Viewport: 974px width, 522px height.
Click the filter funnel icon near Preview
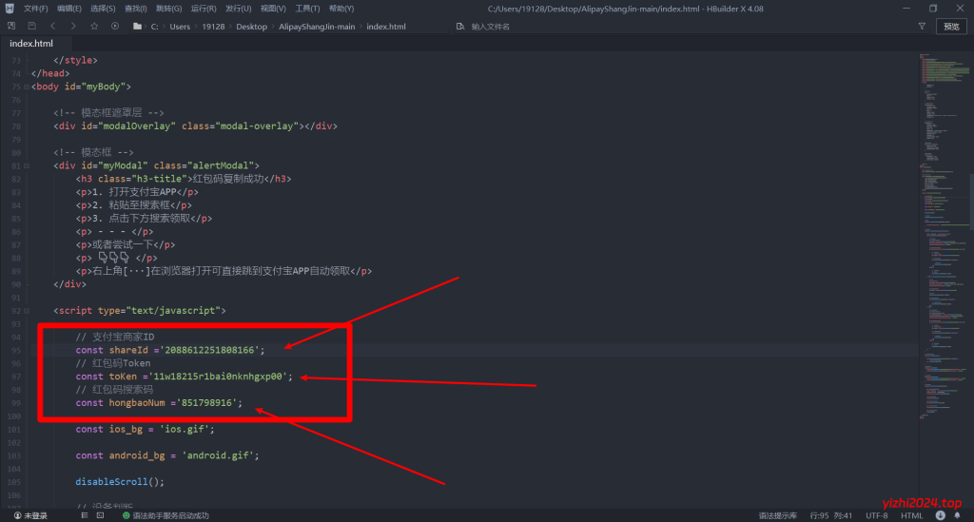point(923,27)
